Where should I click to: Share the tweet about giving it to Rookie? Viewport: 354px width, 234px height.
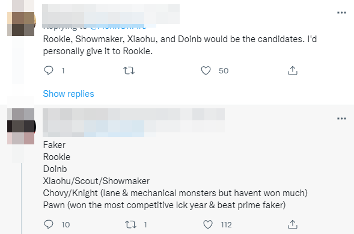(x=293, y=70)
